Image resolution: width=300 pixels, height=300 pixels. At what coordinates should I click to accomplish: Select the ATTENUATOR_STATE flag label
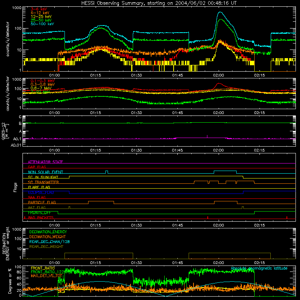point(45,162)
